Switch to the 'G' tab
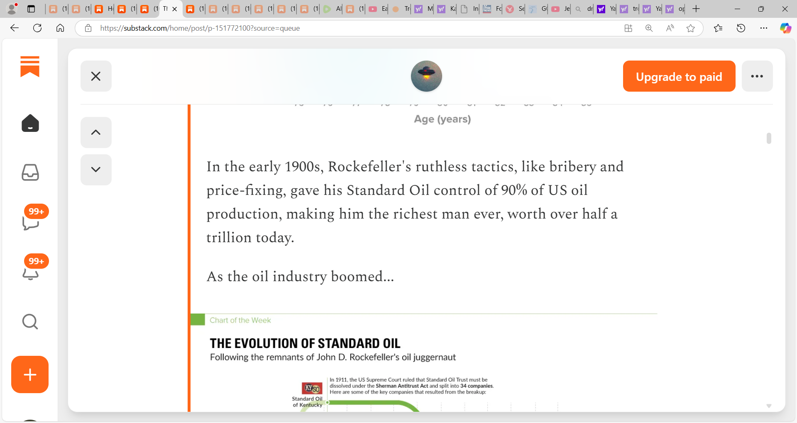Screen dimensions: 797x423 [x=538, y=9]
